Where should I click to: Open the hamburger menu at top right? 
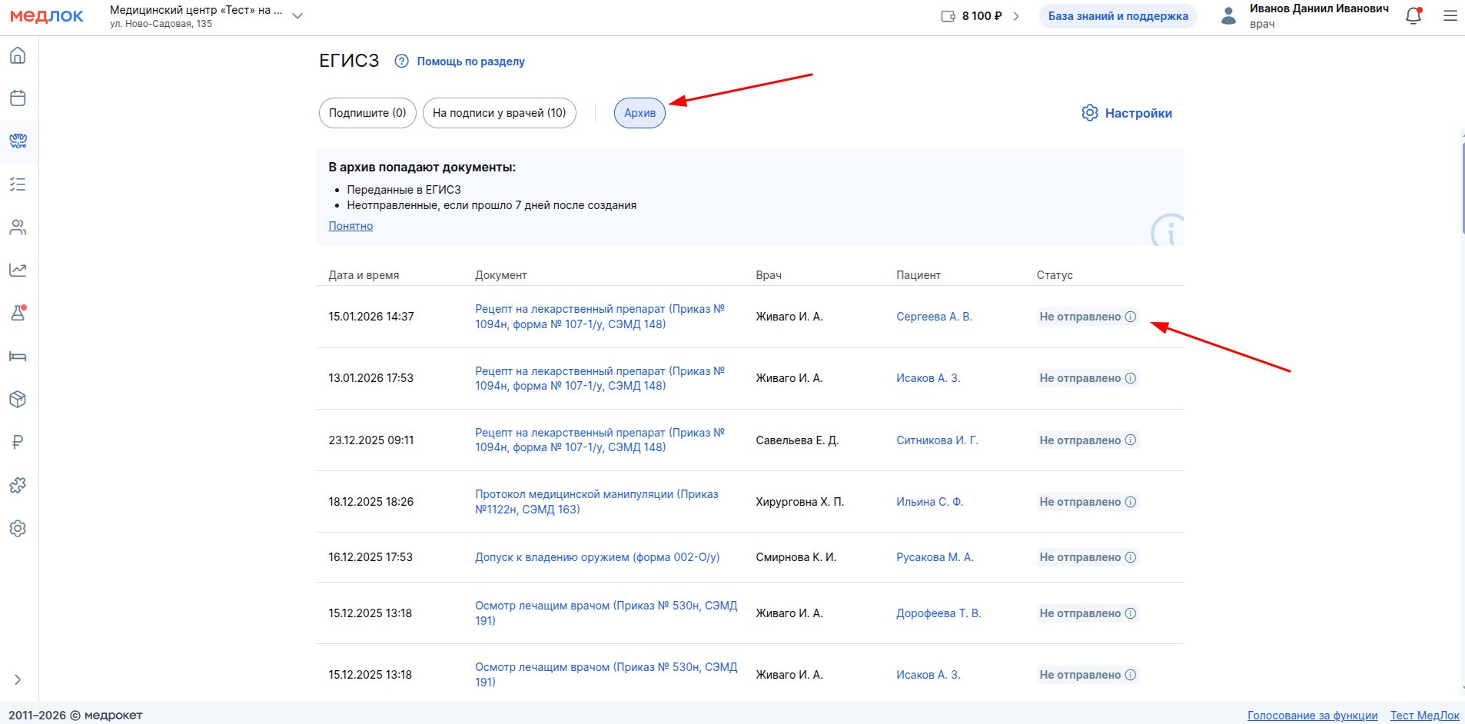point(1450,16)
